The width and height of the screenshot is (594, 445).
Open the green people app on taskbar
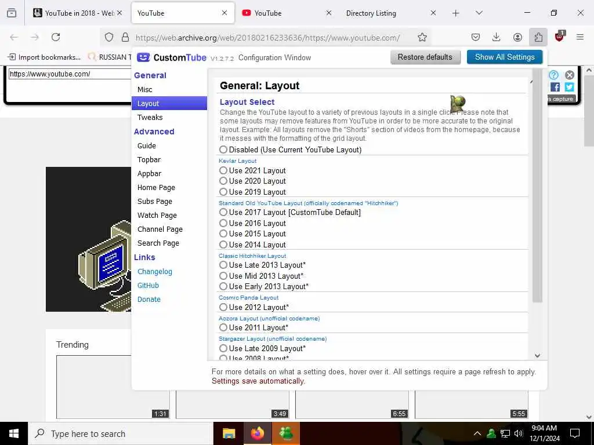pyautogui.click(x=286, y=433)
